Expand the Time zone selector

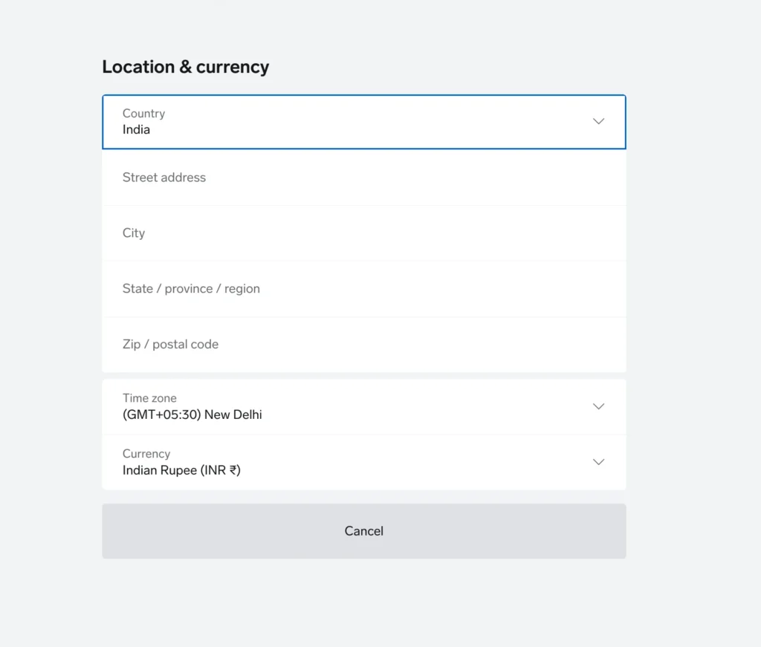click(x=363, y=407)
